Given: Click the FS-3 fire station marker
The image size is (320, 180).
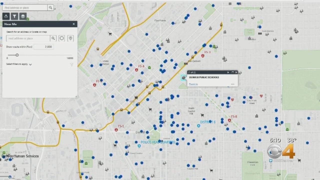Looking at the screenshot, I should 203,56.
